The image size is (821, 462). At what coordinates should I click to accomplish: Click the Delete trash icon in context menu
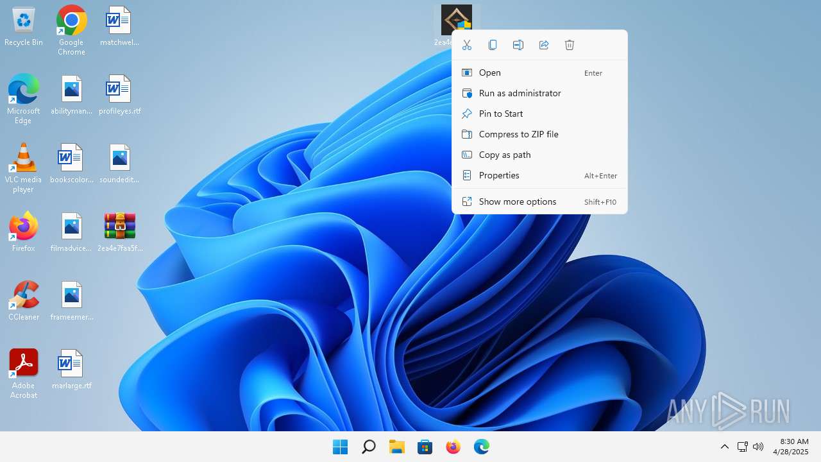tap(570, 45)
